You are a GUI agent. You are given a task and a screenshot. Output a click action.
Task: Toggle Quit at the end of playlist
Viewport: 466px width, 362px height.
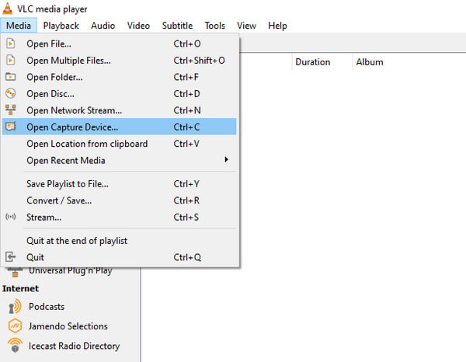pos(119,241)
